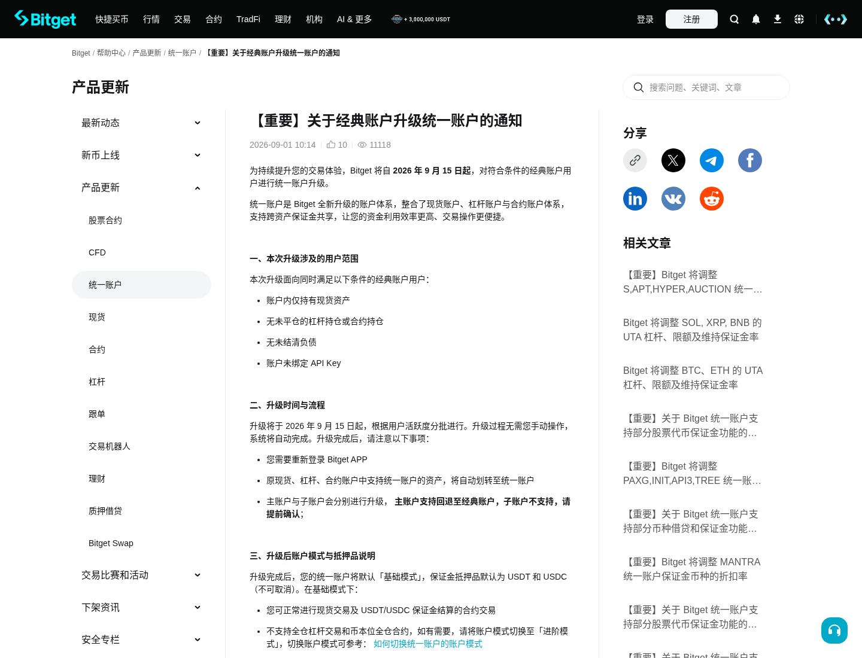Screen dimensions: 862x658
Task: Click the 登录 link
Action: pyautogui.click(x=645, y=19)
